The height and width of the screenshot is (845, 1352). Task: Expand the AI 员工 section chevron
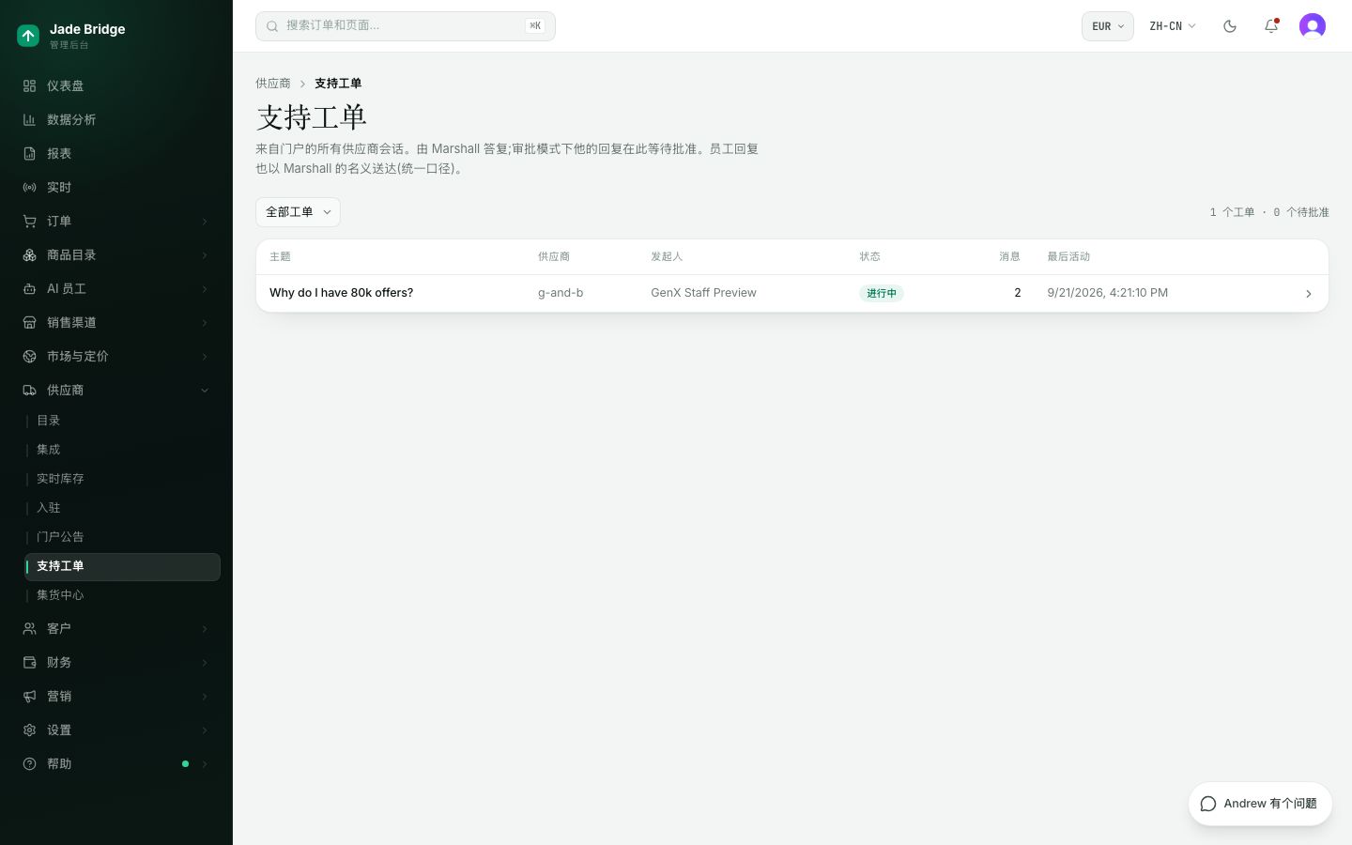click(205, 288)
